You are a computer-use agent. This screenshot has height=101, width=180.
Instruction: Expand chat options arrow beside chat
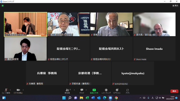point(86,90)
